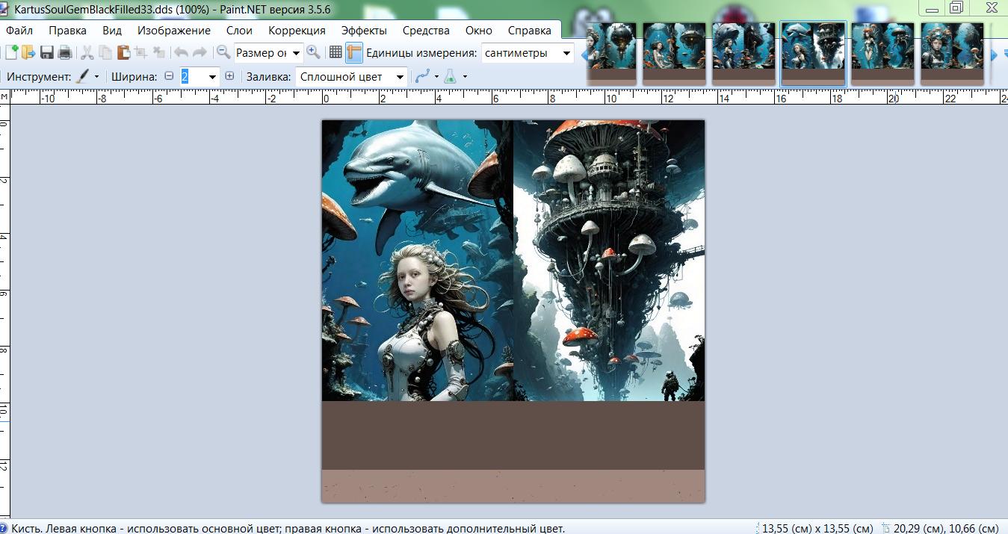
Task: Open the Заливка fill style dropdown
Action: click(400, 77)
